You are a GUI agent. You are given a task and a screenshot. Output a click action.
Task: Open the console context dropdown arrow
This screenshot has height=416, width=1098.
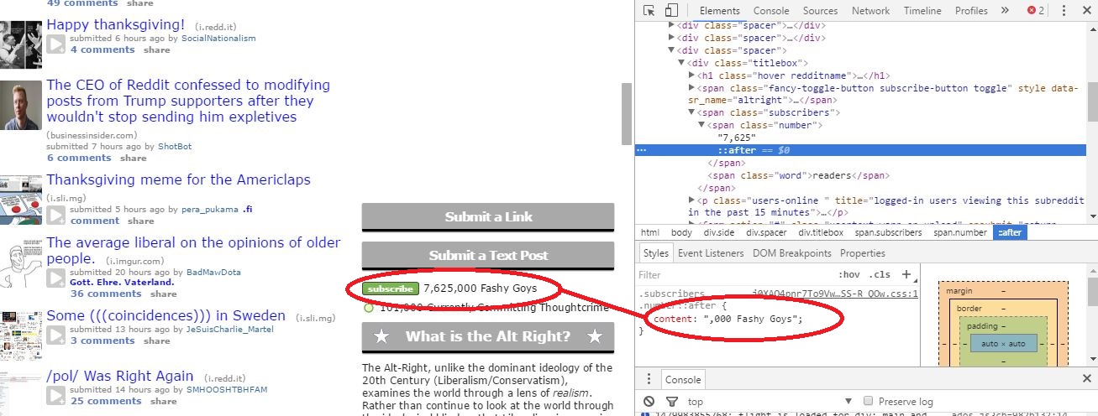pyautogui.click(x=849, y=402)
